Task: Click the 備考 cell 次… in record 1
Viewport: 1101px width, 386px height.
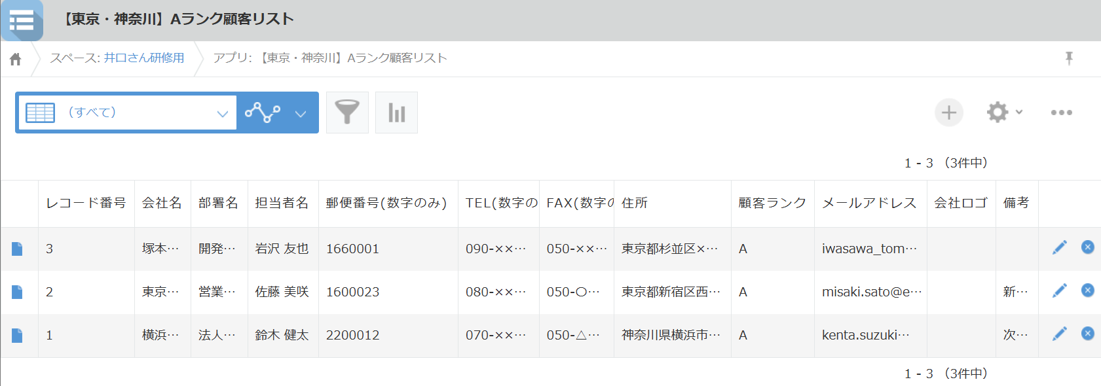Action: tap(1017, 335)
